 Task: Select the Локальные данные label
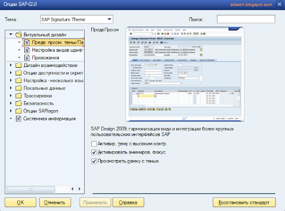45,88
